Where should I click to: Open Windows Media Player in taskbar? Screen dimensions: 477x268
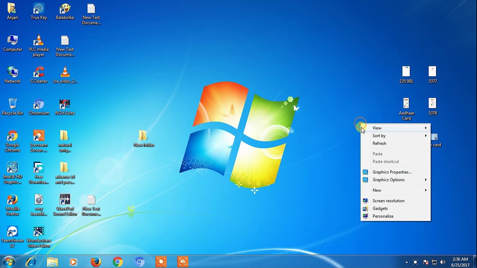click(x=74, y=262)
